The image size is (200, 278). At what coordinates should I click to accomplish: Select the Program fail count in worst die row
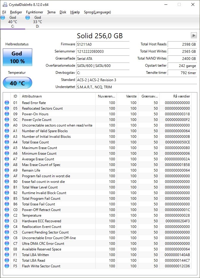pos(97,176)
